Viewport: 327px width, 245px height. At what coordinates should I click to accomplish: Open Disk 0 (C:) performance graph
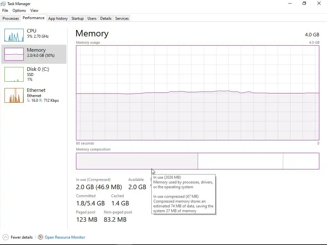coord(14,74)
